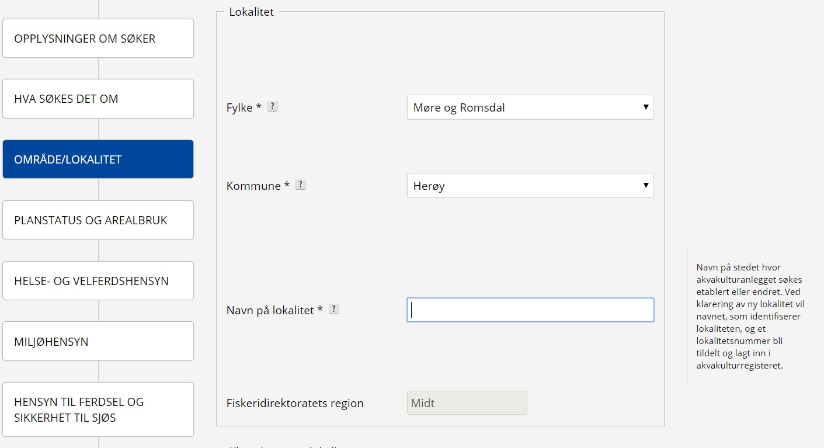Click the help icon next to Fylke

(272, 107)
